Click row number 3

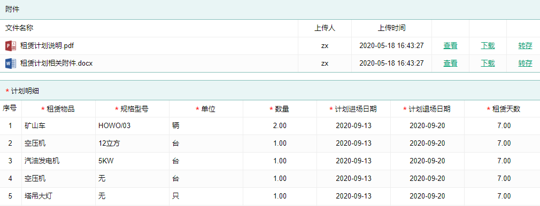pos(10,161)
